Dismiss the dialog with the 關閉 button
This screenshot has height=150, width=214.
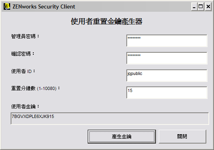[182, 137]
